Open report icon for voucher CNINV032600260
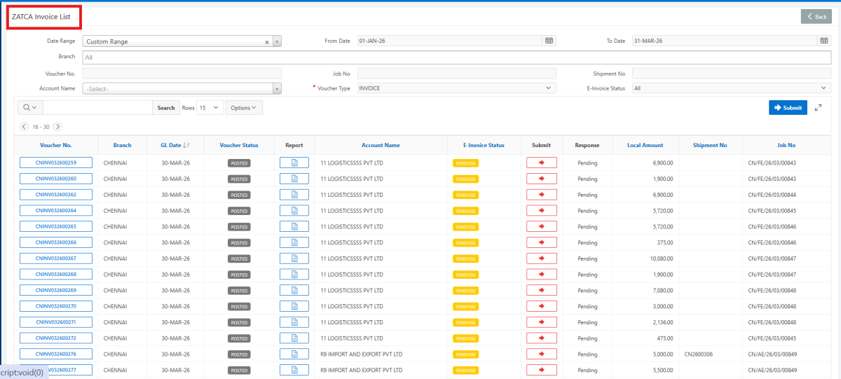Image resolution: width=841 pixels, height=379 pixels. tap(294, 179)
